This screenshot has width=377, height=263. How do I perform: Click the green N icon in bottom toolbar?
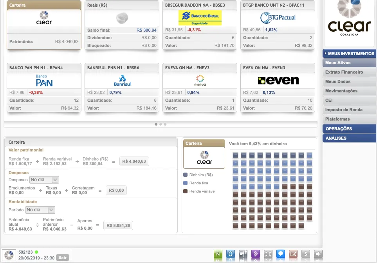point(218,254)
